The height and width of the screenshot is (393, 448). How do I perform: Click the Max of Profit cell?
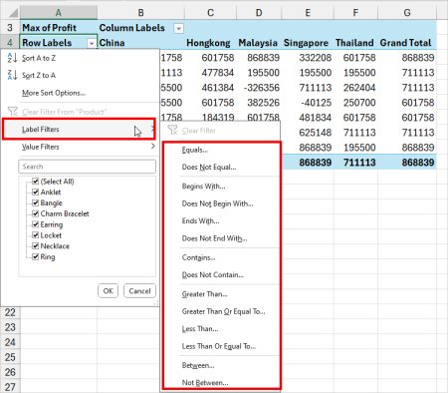[x=59, y=28]
